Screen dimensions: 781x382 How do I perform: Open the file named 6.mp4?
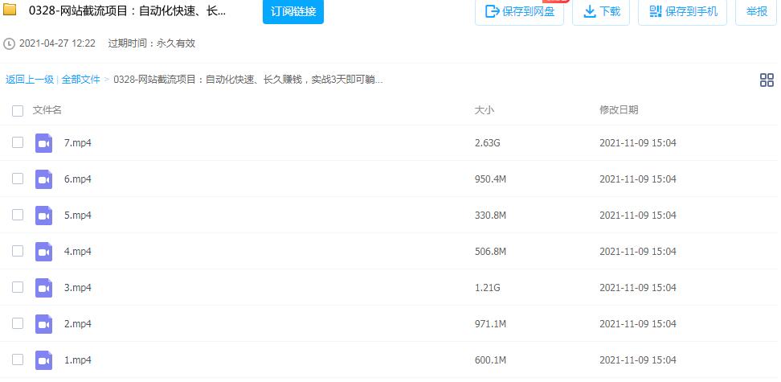pyautogui.click(x=78, y=179)
